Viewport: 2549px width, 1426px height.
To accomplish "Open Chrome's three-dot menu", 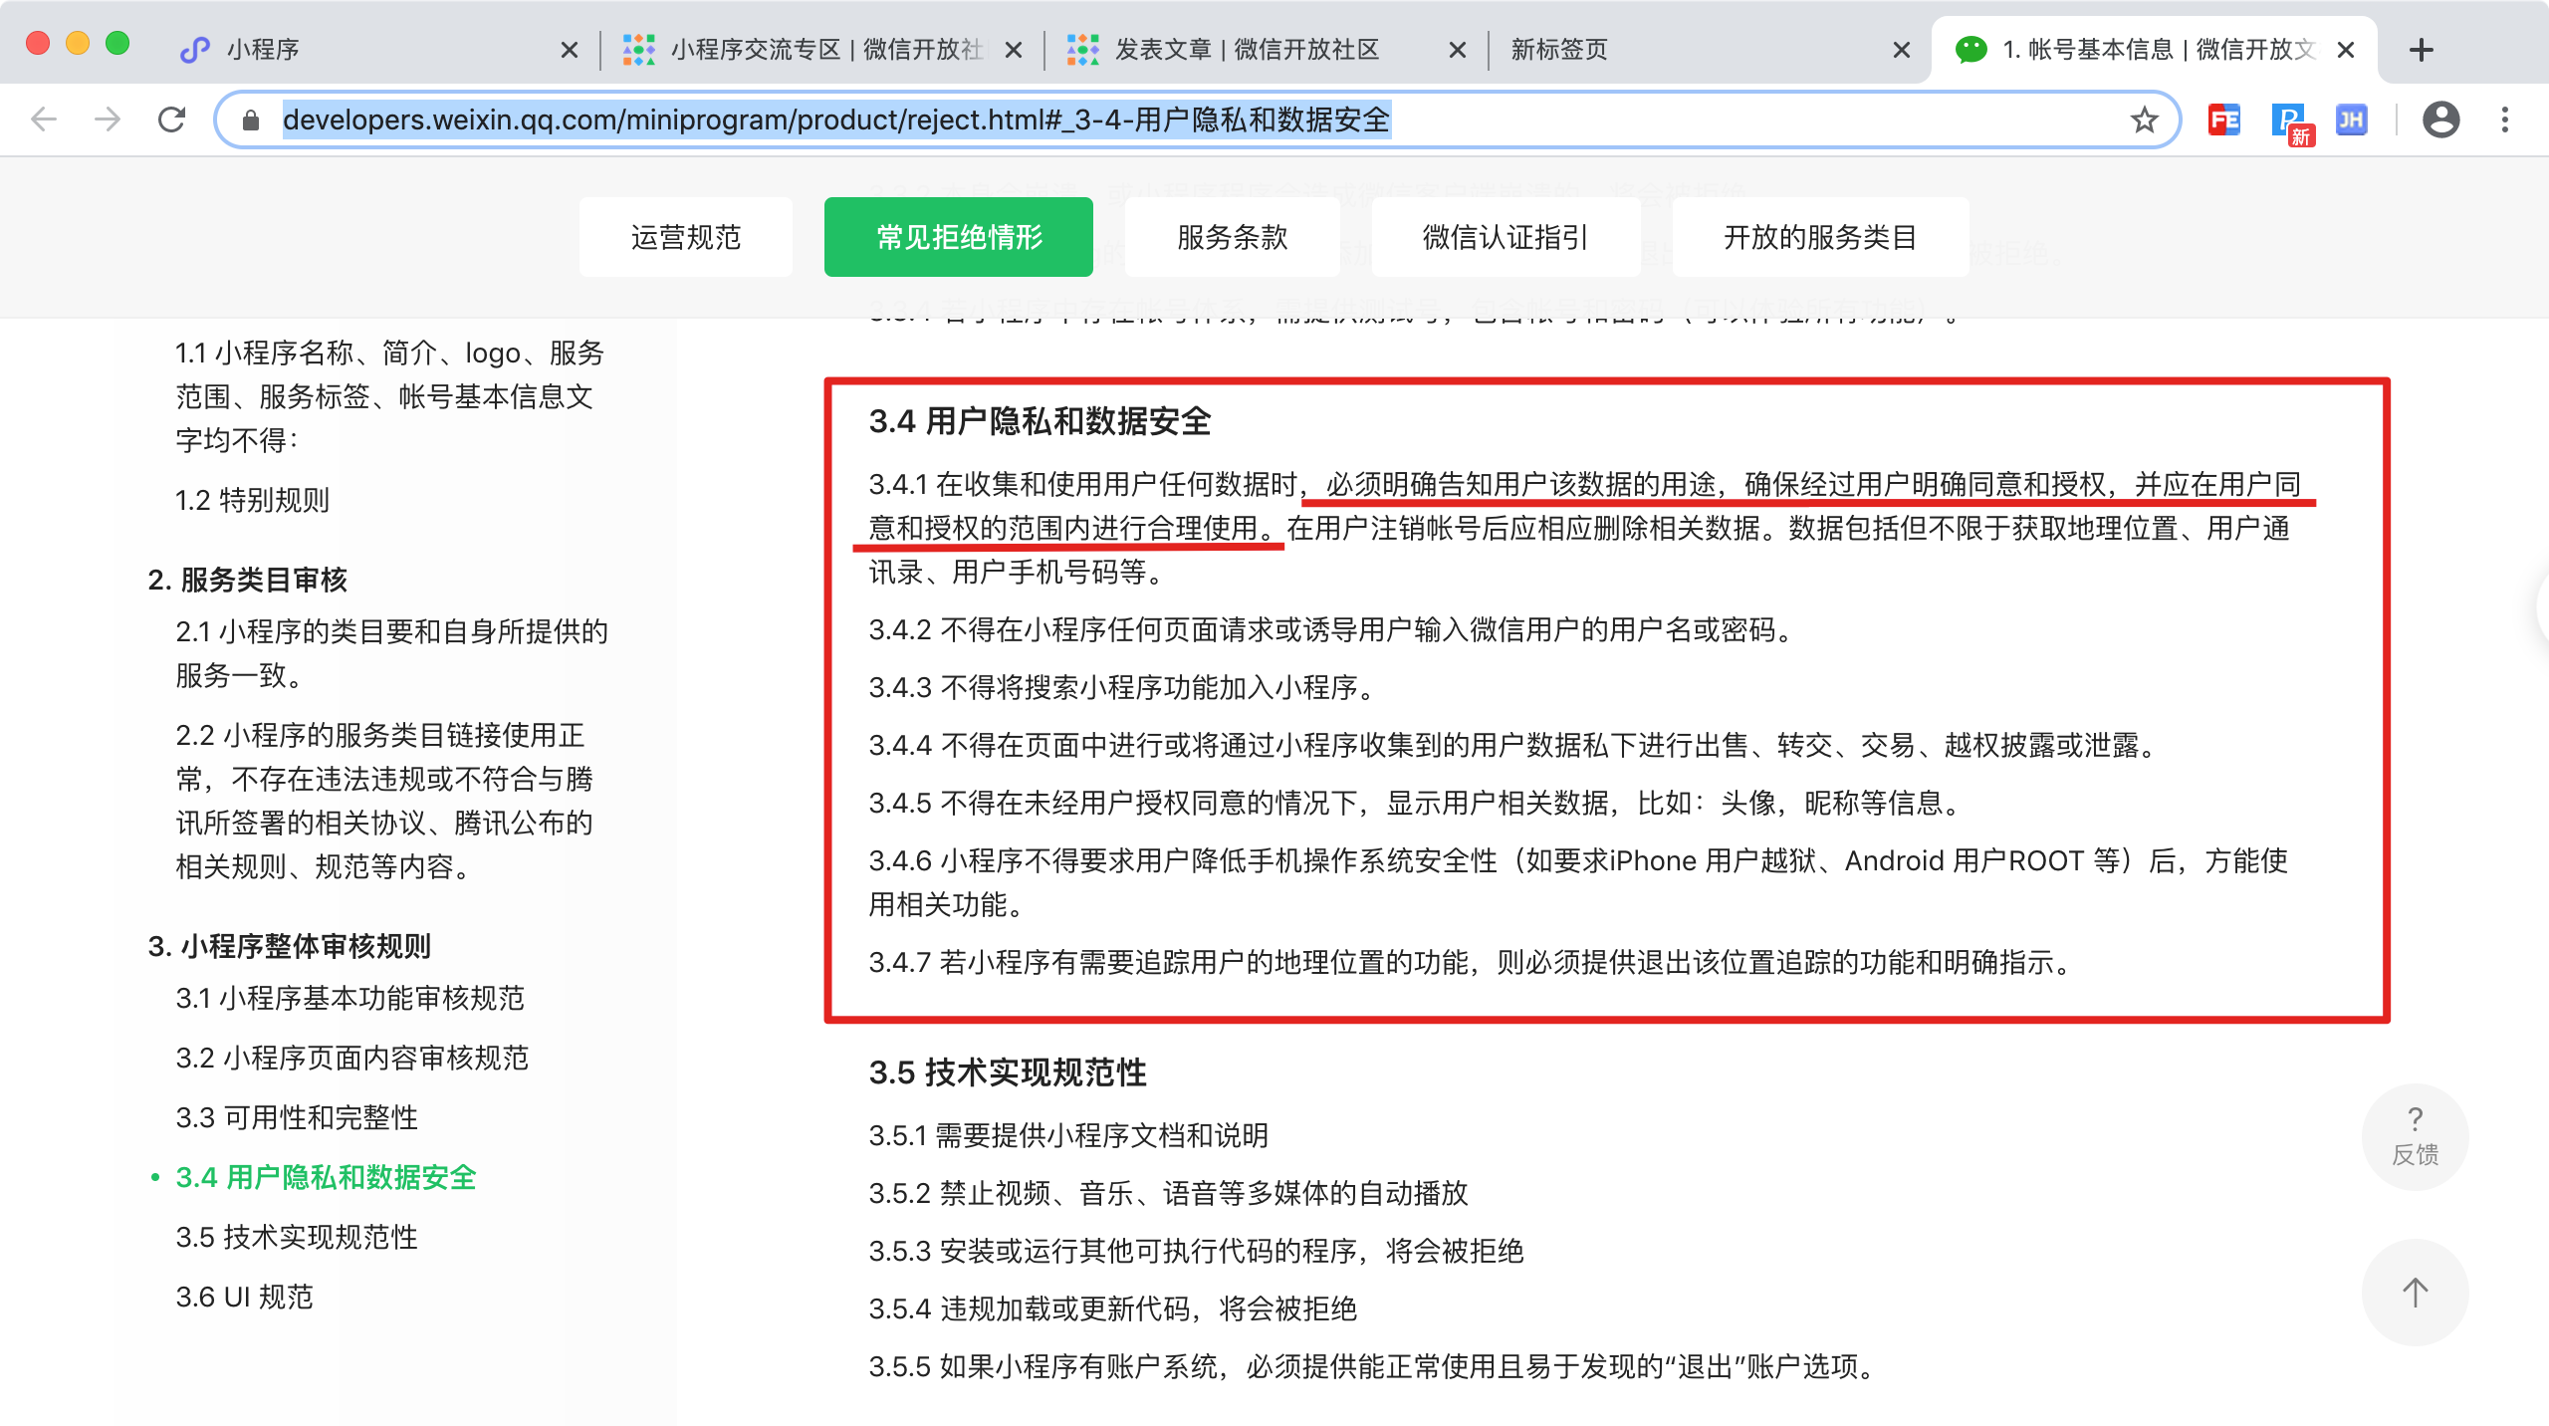I will pyautogui.click(x=2507, y=119).
